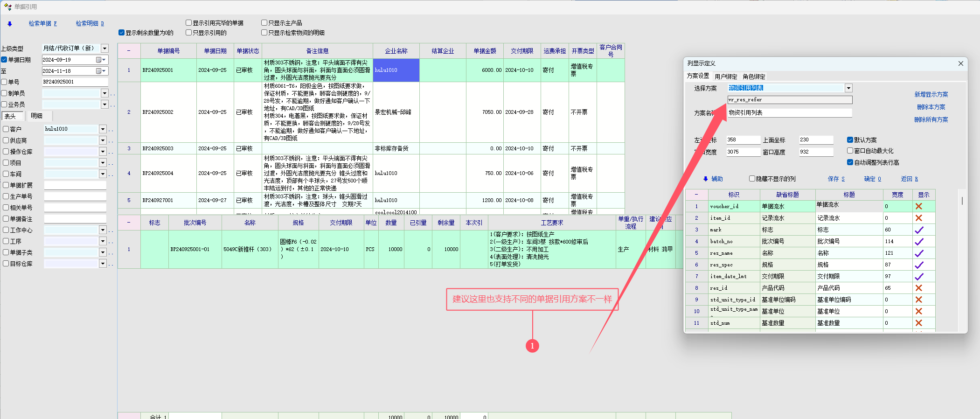
Task: Switch to the 明细 tab
Action: [x=36, y=116]
